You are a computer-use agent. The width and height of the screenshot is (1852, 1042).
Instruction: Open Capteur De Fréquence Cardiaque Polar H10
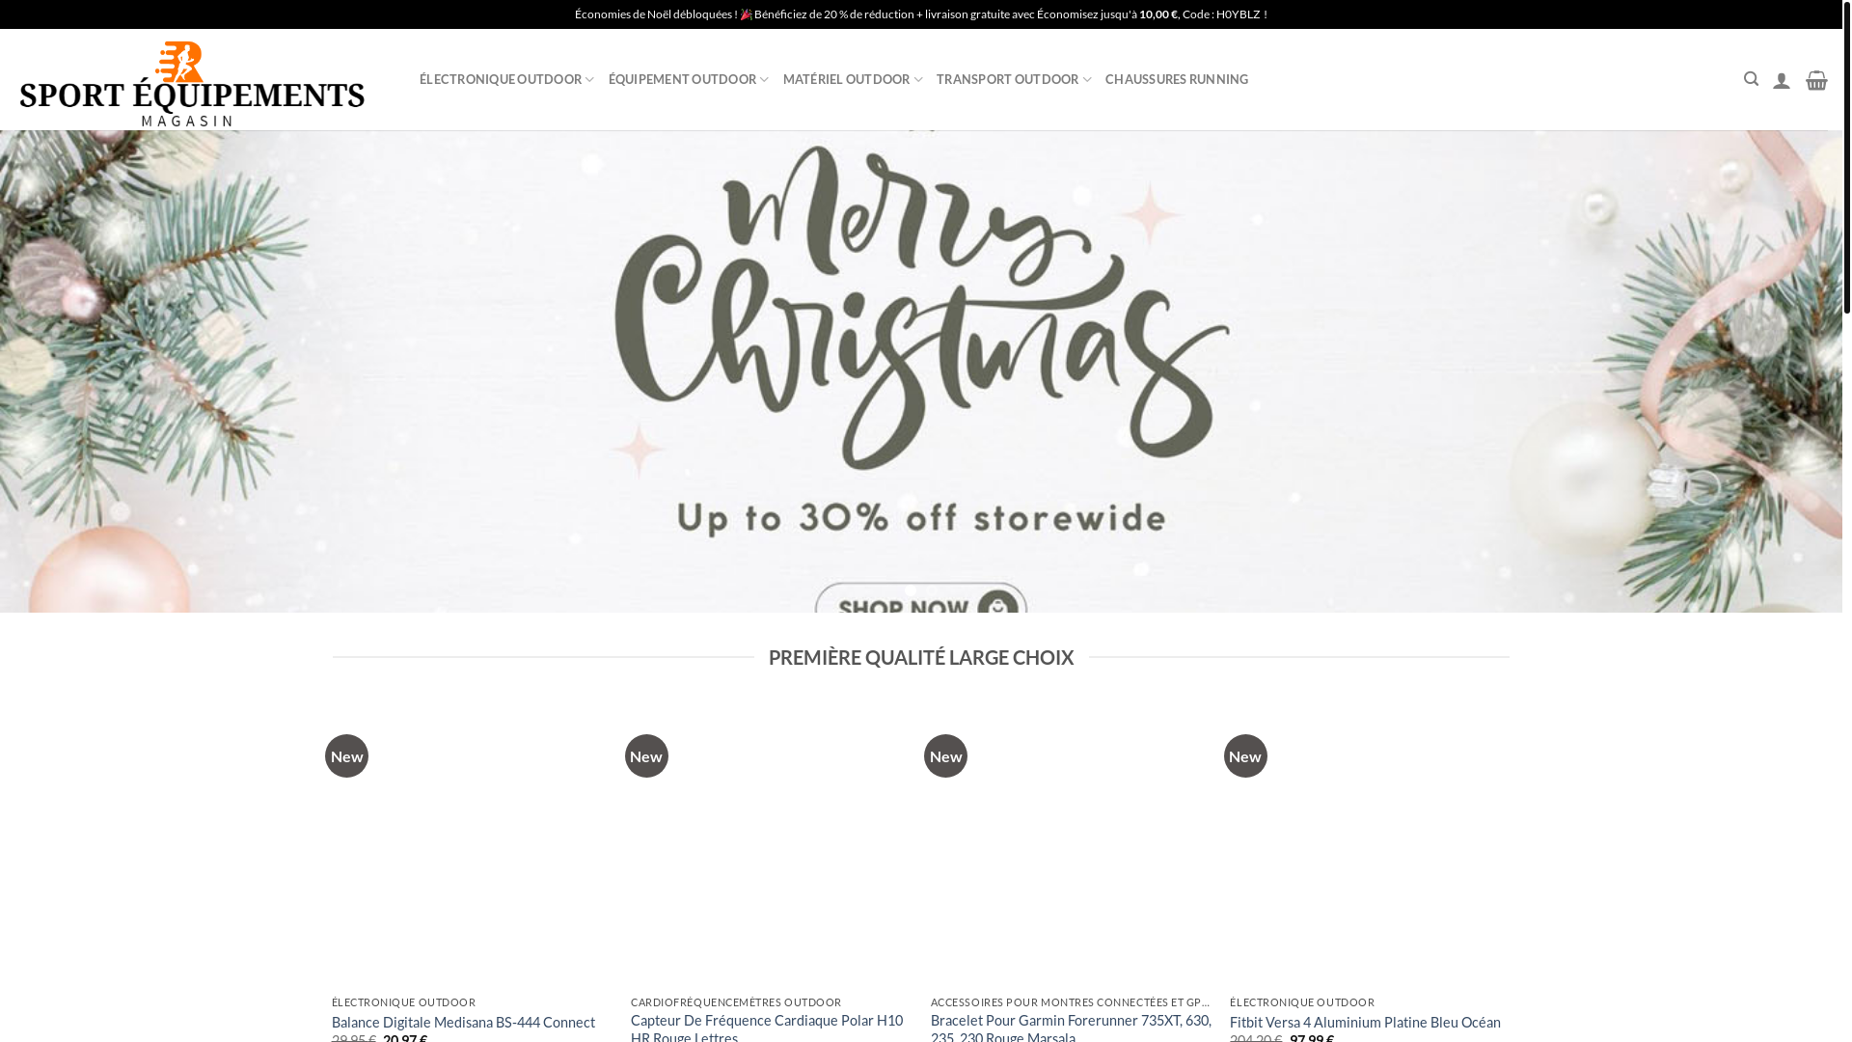click(x=767, y=1028)
